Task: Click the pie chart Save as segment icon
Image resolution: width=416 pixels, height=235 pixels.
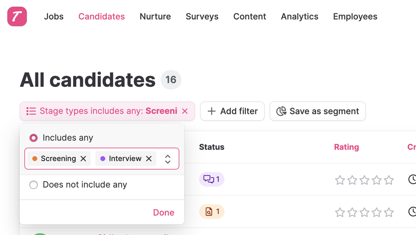Action: point(281,111)
